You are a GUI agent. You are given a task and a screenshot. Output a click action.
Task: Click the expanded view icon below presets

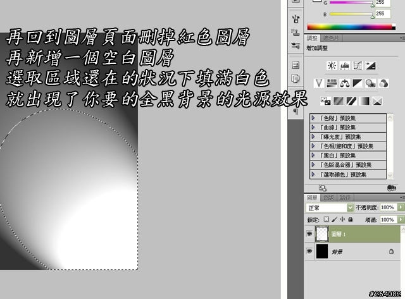point(323,188)
